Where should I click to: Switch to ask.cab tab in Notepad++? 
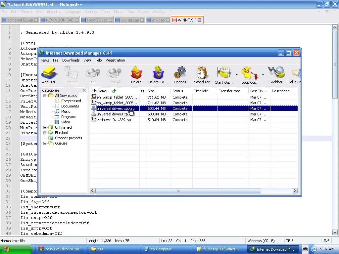click(x=158, y=20)
